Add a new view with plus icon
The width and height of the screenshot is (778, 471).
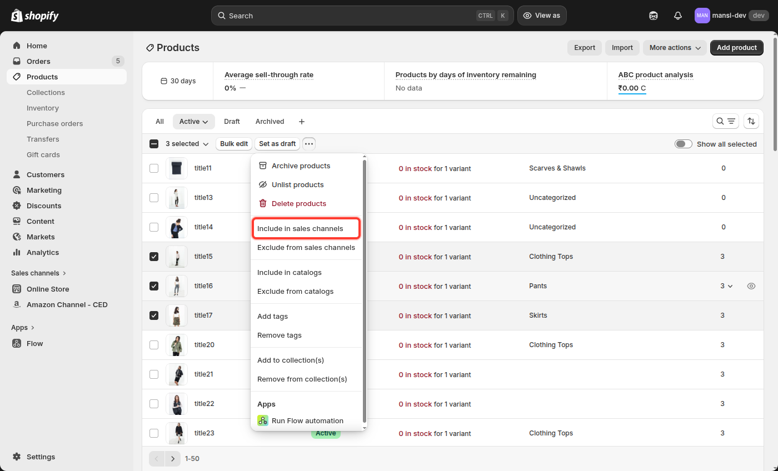[x=302, y=122]
